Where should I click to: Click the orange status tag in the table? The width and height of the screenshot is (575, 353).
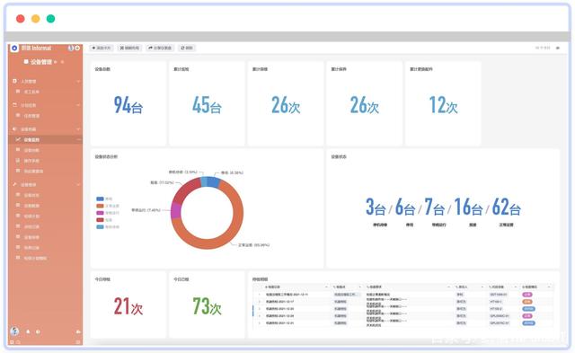pyautogui.click(x=527, y=302)
